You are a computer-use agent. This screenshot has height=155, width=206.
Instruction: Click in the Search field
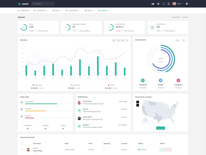click(43, 4)
